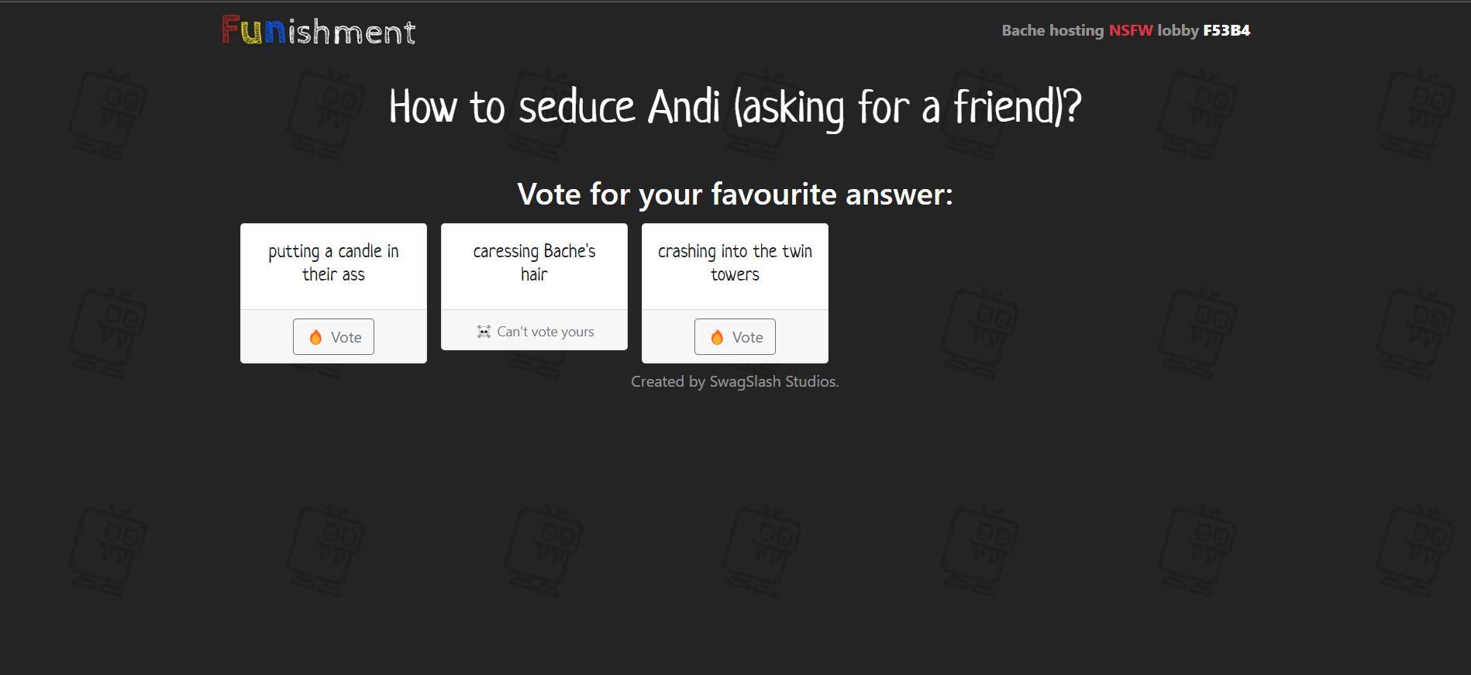Select the "putting a candle" answer text
This screenshot has height=675, width=1471.
click(333, 263)
